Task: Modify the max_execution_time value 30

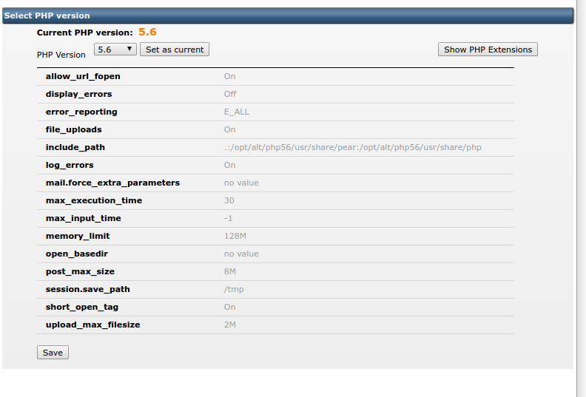Action: pyautogui.click(x=229, y=200)
